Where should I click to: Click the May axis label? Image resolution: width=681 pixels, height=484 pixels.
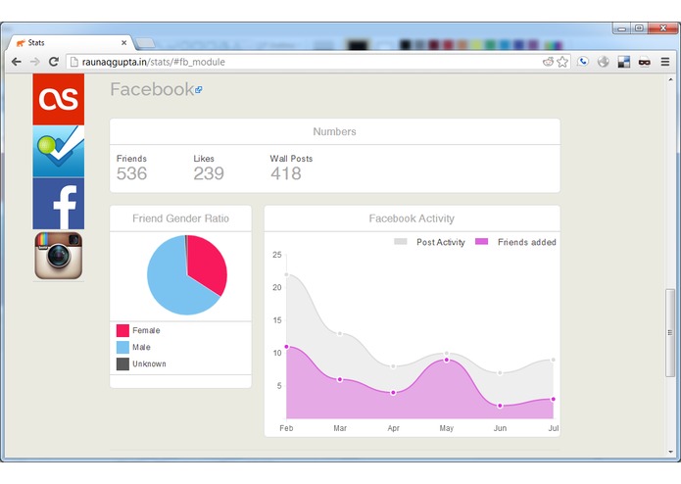447,428
